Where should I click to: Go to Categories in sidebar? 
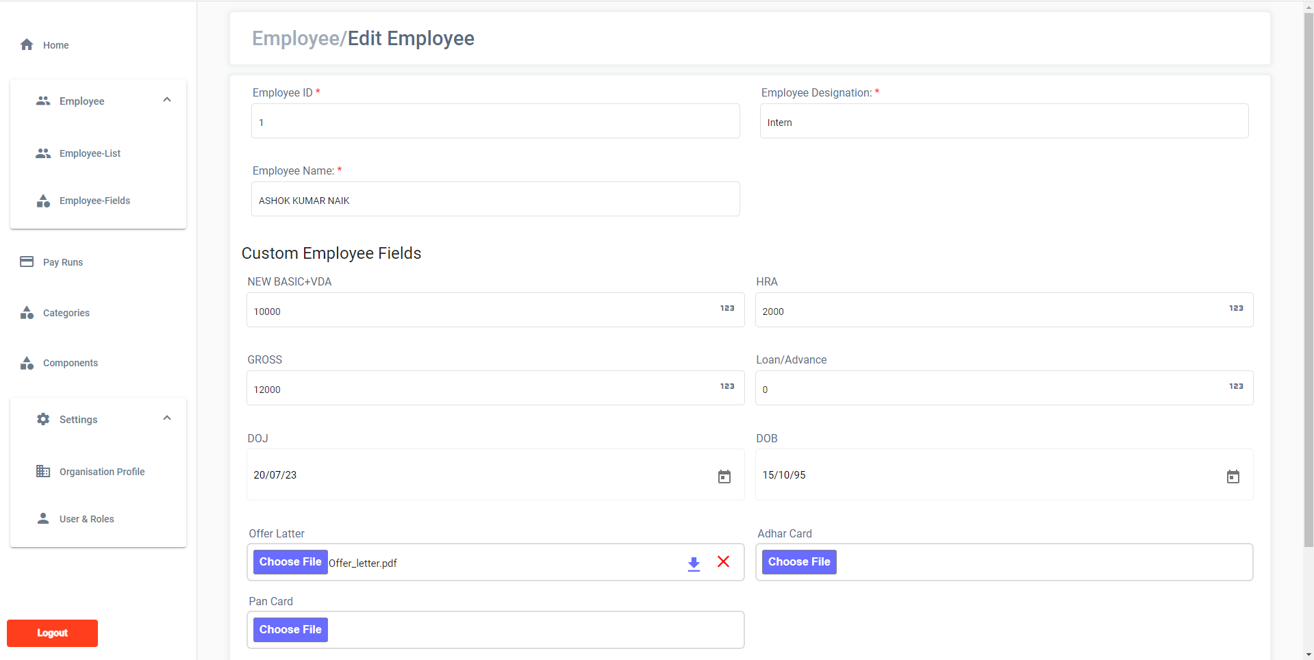click(66, 313)
